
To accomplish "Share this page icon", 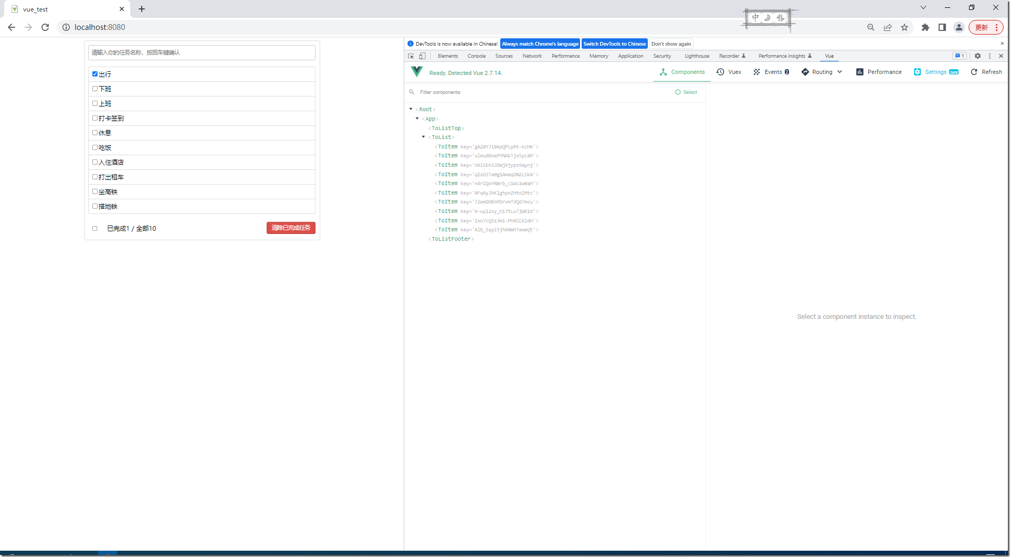I will tap(888, 27).
